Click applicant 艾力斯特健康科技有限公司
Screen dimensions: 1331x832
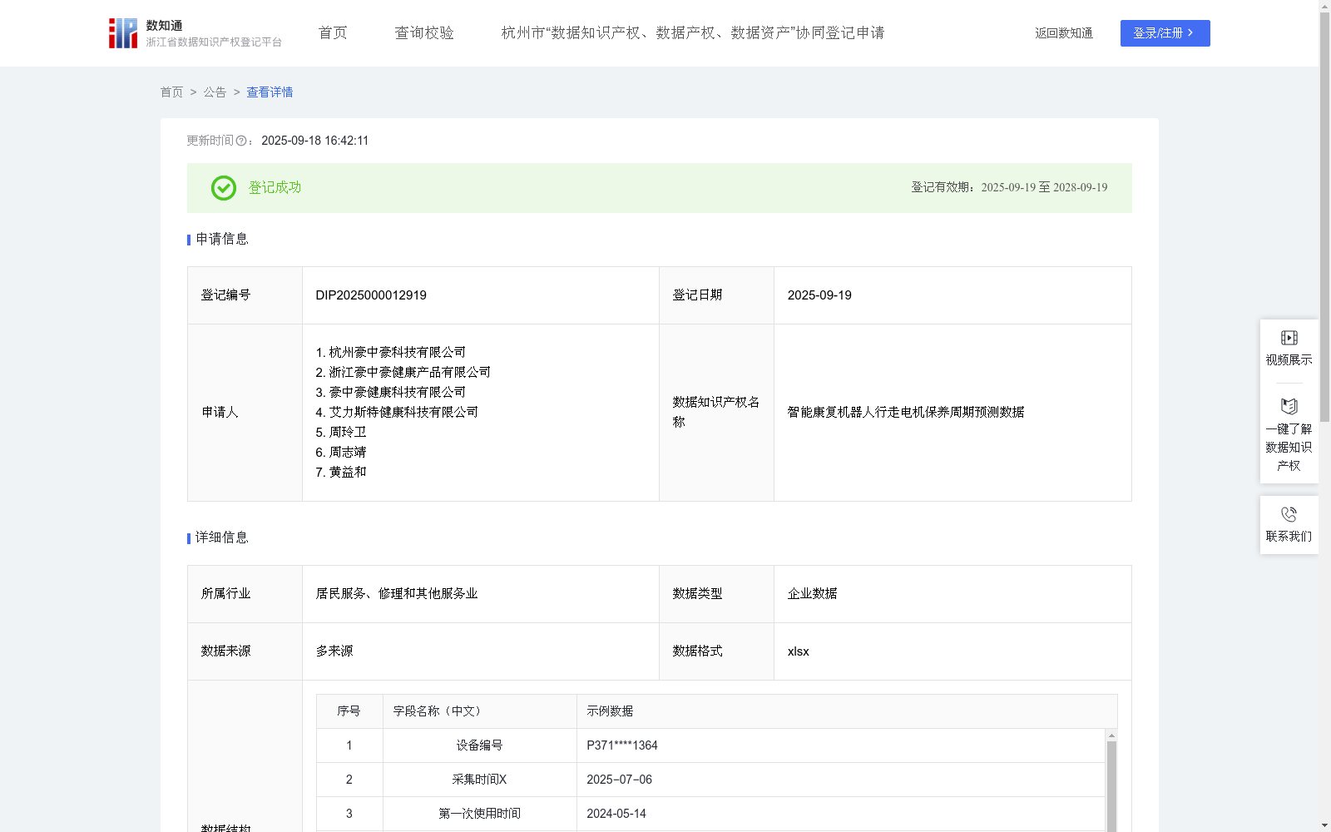click(397, 413)
